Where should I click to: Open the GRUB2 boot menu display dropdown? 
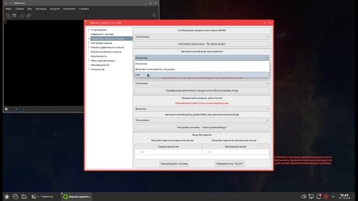pyautogui.click(x=202, y=37)
